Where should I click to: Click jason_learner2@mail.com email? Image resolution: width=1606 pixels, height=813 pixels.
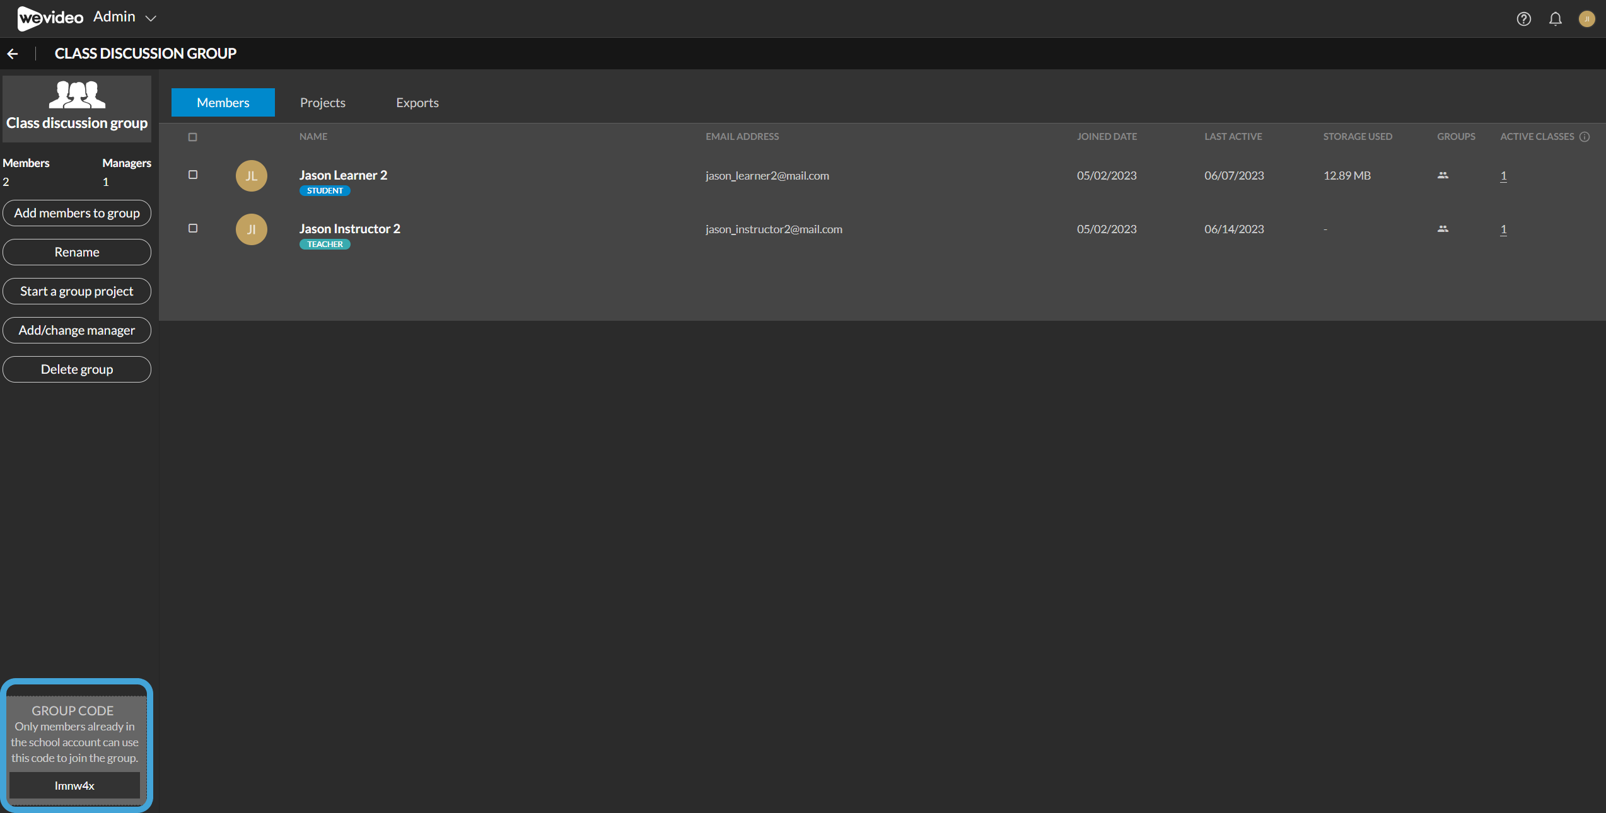(x=767, y=176)
